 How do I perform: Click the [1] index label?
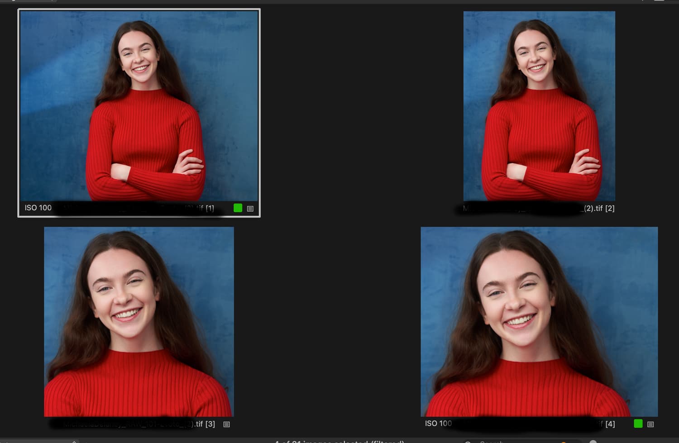coord(210,208)
